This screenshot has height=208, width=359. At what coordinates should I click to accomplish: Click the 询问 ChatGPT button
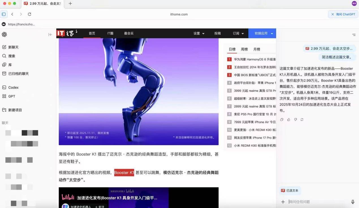[343, 14]
